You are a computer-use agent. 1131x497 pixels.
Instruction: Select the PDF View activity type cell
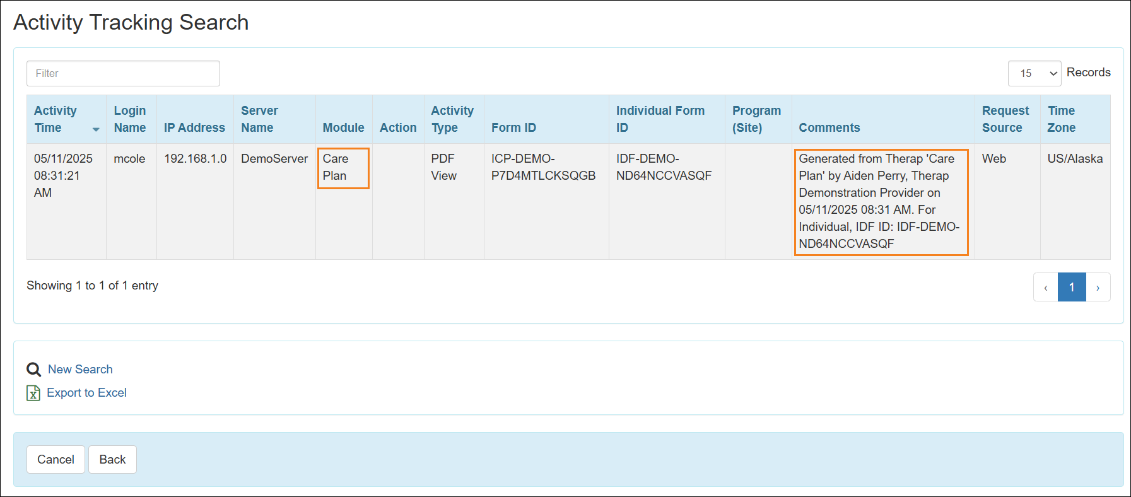(454, 201)
